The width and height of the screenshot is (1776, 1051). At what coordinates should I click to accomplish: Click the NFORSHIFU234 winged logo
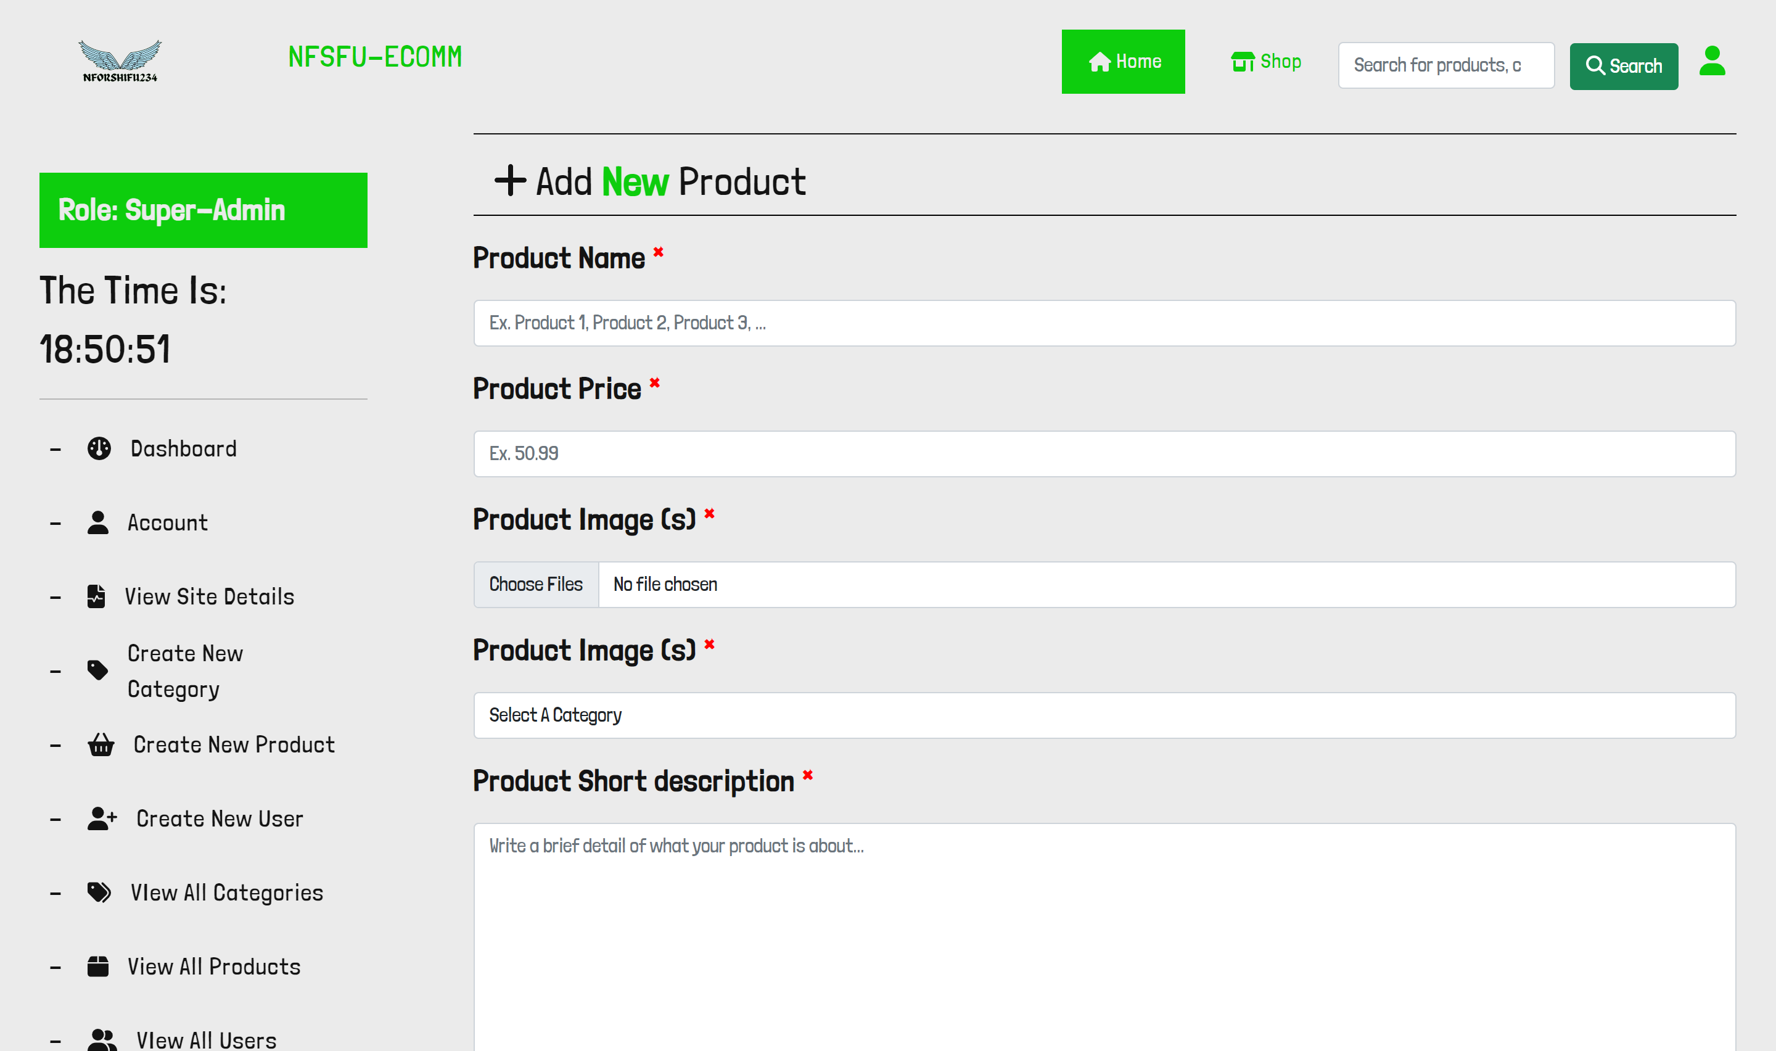point(120,61)
